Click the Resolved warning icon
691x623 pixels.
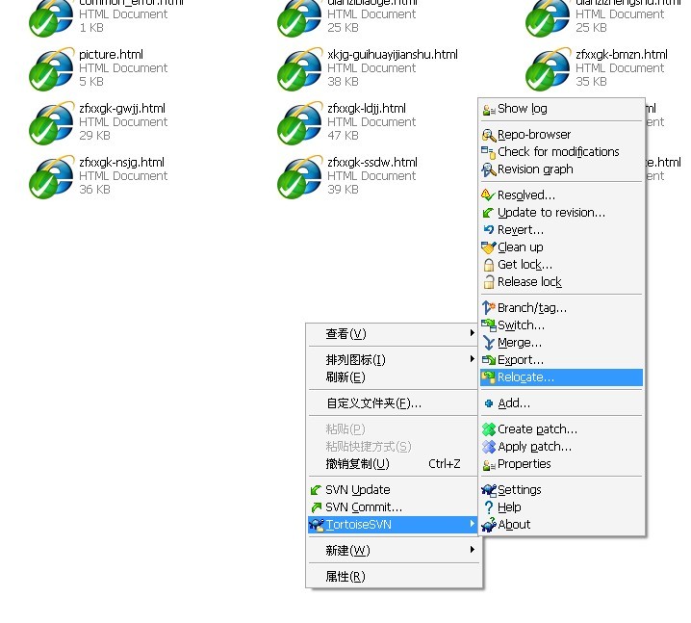pyautogui.click(x=488, y=195)
